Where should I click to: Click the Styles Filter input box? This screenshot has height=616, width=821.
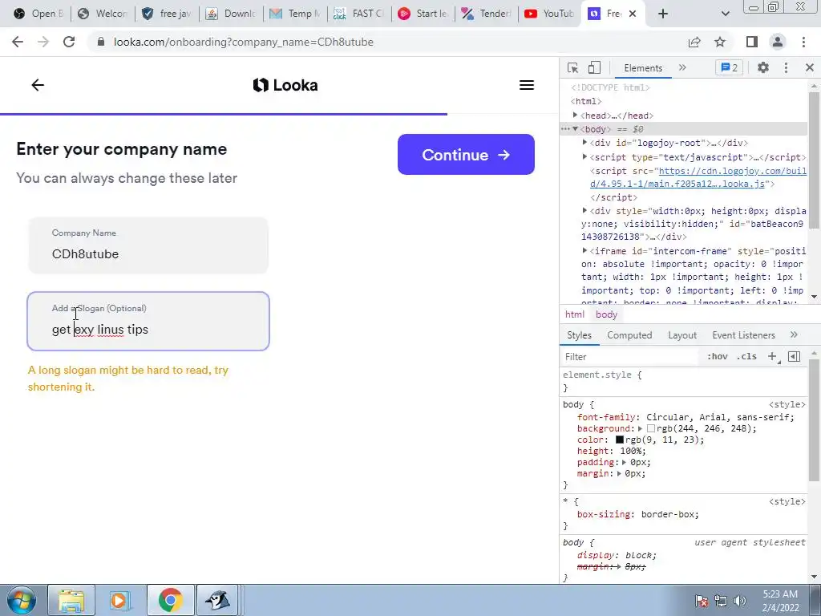(630, 357)
